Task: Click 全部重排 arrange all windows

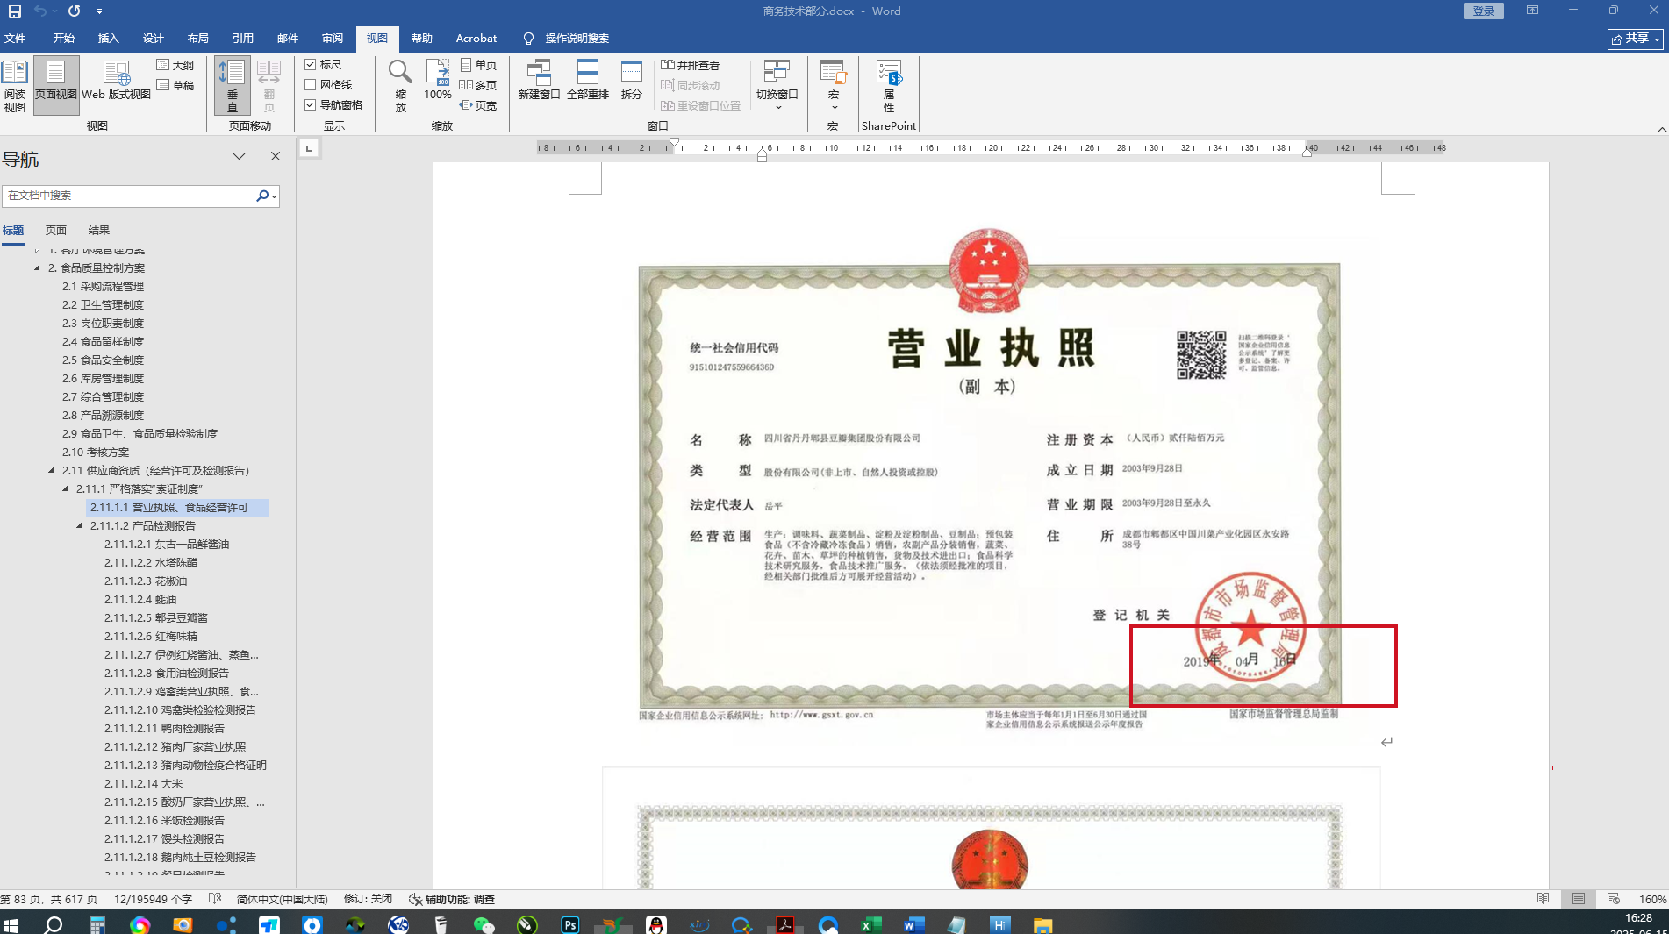Action: 587,80
